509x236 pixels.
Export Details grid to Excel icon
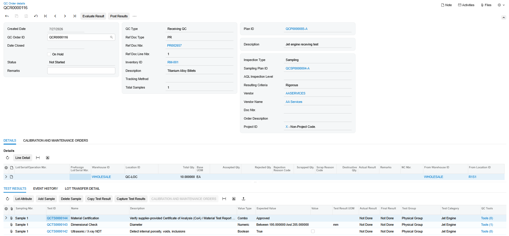tap(48, 158)
